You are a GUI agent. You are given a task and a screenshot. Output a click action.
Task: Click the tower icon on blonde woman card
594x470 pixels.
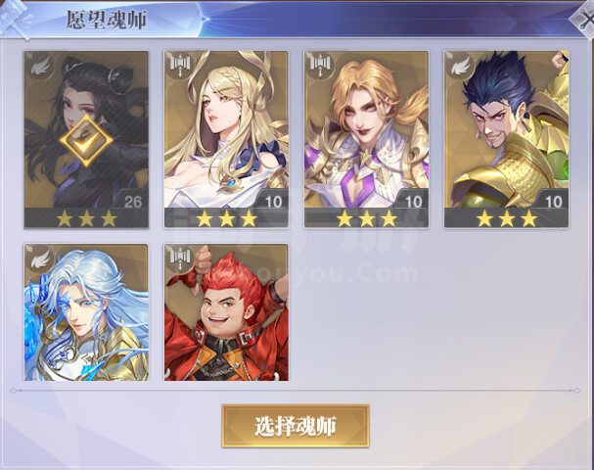(180, 64)
